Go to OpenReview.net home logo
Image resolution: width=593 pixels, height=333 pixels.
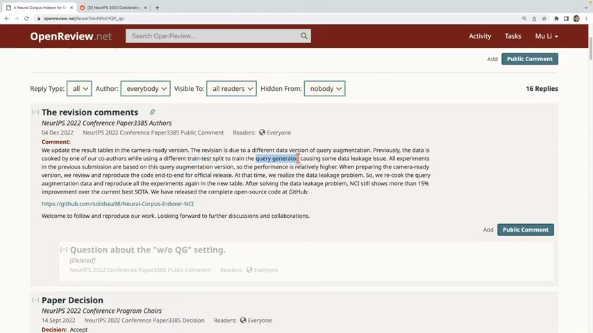point(71,36)
